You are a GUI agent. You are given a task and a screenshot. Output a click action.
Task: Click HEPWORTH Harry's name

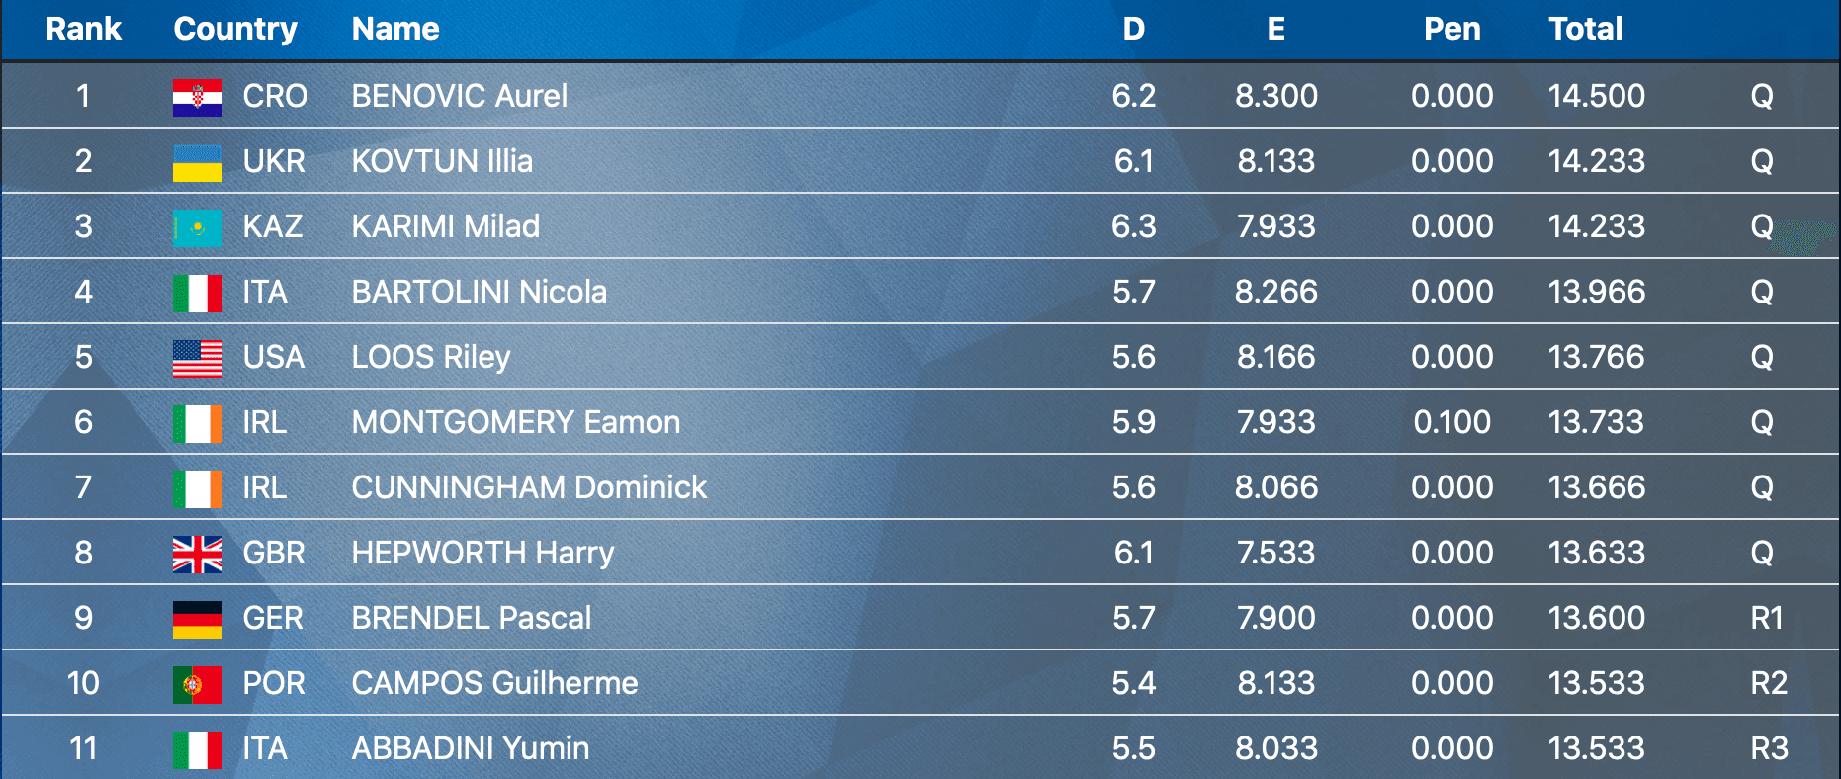point(482,553)
